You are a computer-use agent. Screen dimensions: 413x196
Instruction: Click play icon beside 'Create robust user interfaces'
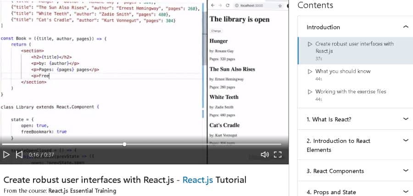click(x=310, y=44)
